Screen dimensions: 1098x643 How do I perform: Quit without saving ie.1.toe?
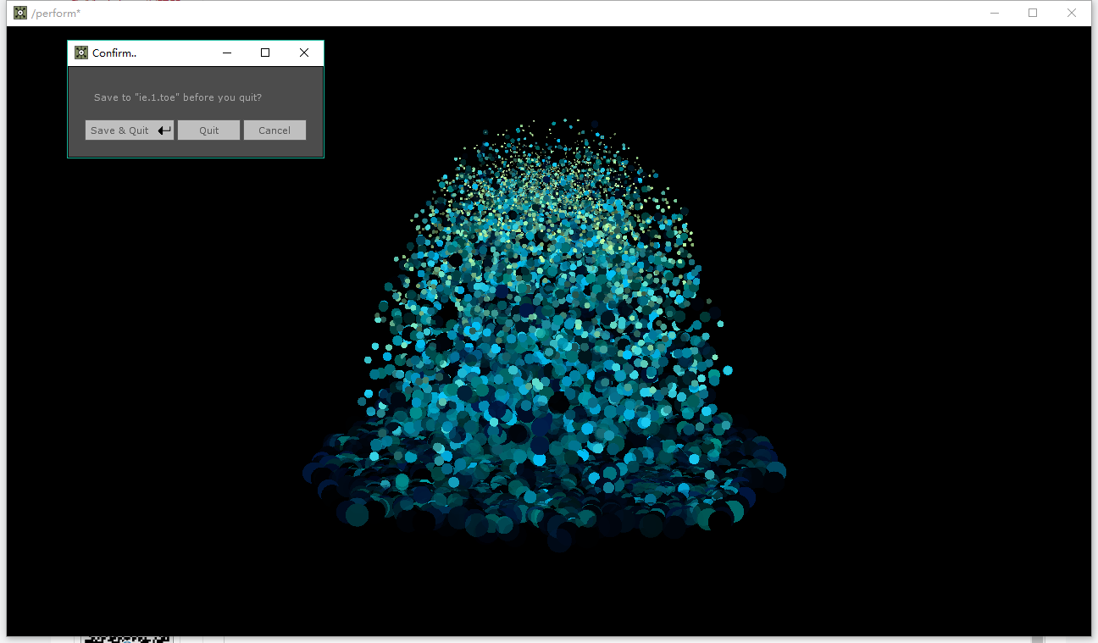pyautogui.click(x=208, y=130)
